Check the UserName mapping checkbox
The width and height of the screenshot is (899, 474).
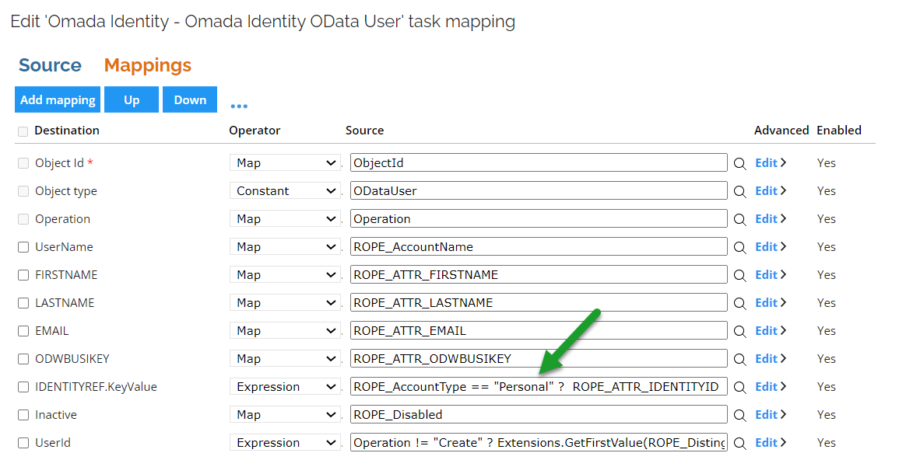tap(23, 247)
